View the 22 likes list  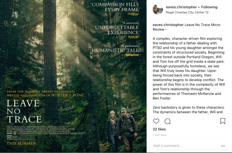pyautogui.click(x=160, y=129)
